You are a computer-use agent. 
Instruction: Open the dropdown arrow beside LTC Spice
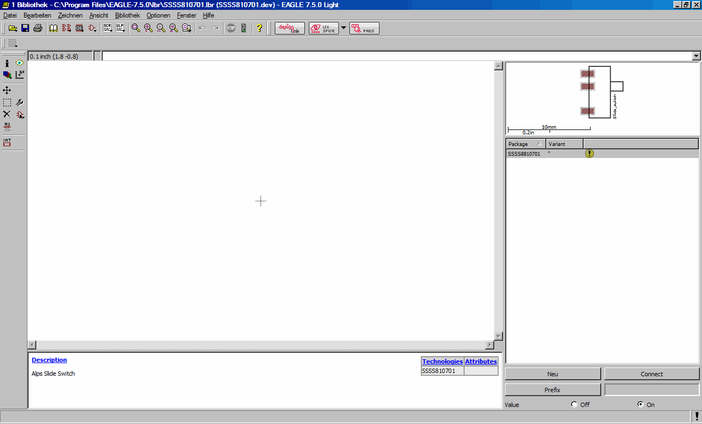pyautogui.click(x=344, y=28)
